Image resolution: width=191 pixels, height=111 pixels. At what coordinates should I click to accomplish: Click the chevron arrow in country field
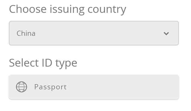pos(166,33)
